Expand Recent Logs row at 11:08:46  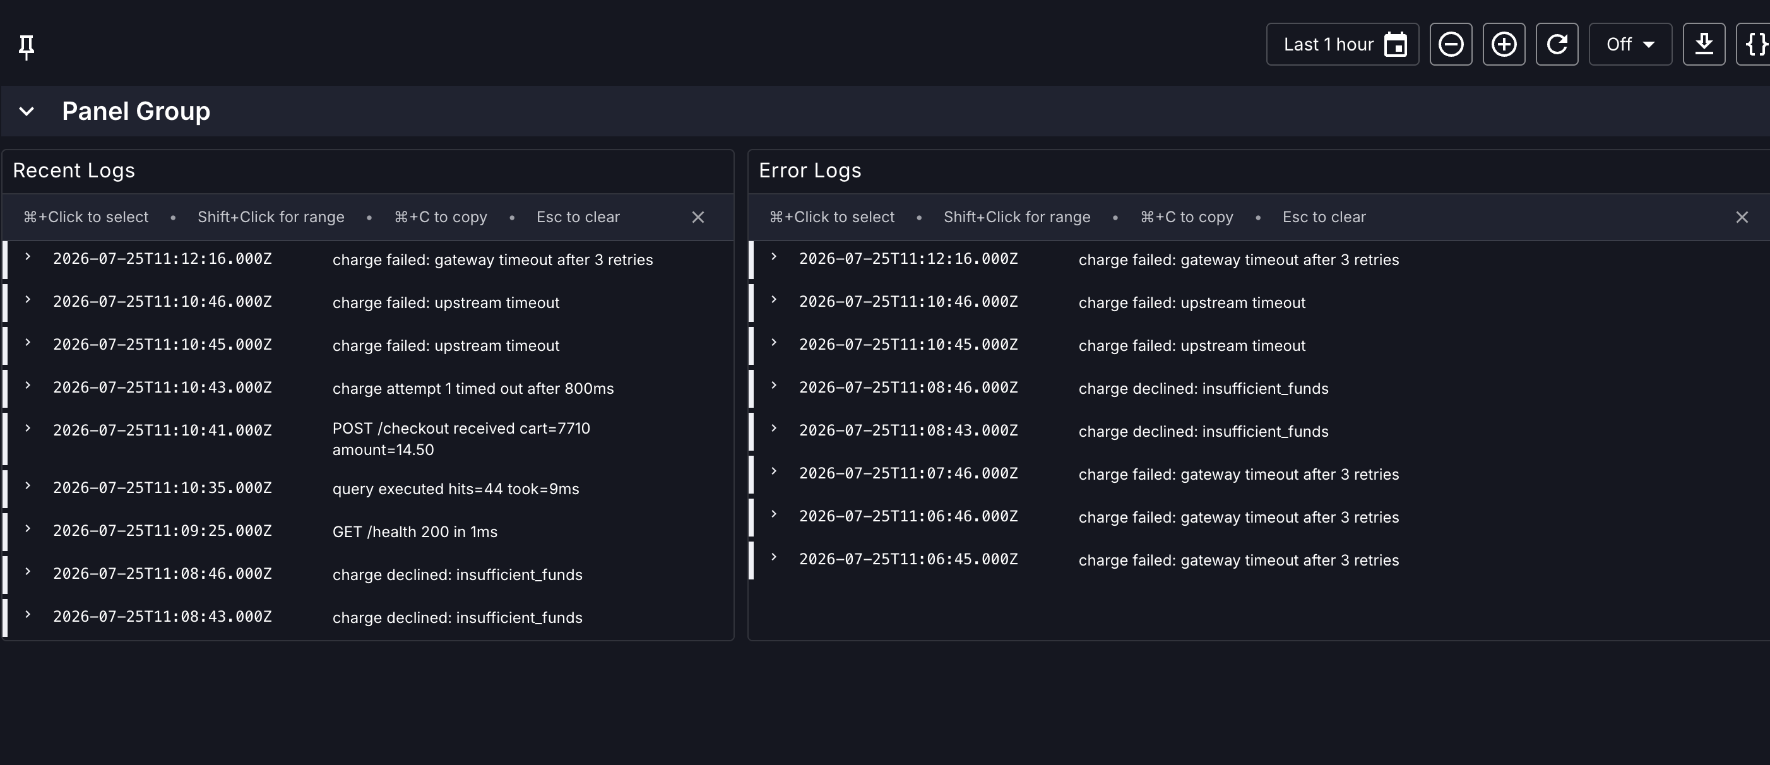[x=28, y=572]
